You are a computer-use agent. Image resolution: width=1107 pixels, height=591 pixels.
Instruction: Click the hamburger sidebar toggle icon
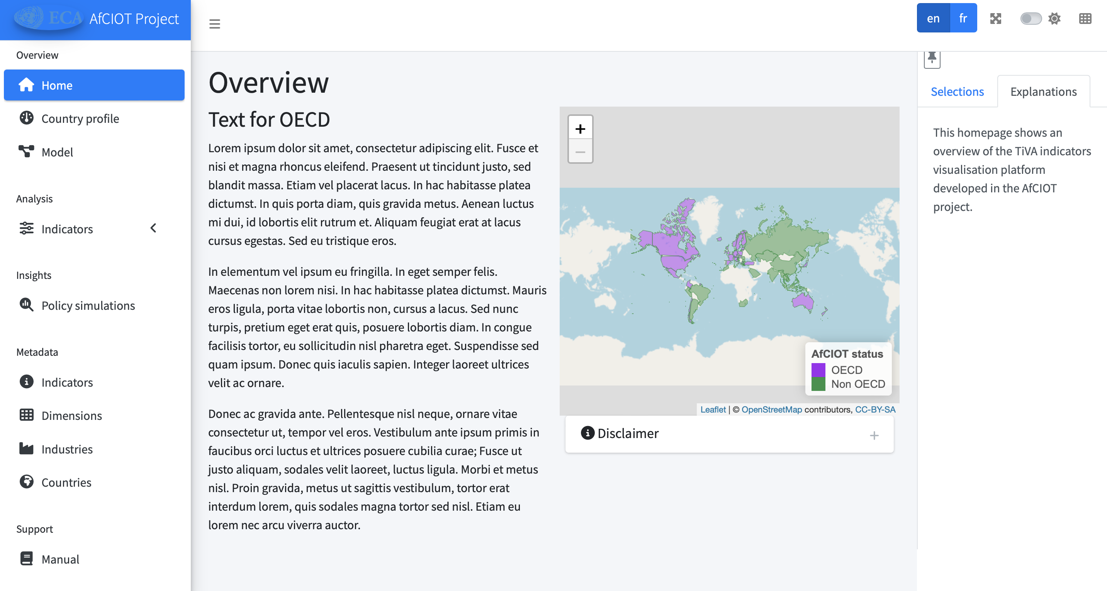[214, 24]
